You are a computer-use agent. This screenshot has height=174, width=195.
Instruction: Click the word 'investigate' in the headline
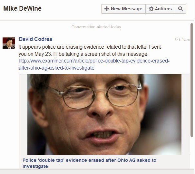(x=35, y=166)
